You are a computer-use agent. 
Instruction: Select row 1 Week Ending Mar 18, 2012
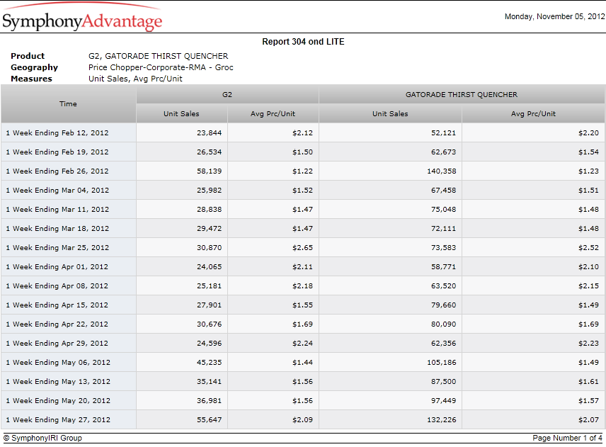point(303,229)
